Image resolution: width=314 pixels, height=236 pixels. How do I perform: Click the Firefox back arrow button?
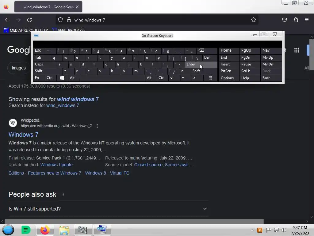tap(7, 20)
